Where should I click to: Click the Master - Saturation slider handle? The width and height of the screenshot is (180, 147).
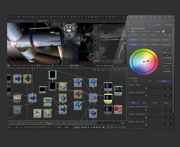(x=146, y=95)
